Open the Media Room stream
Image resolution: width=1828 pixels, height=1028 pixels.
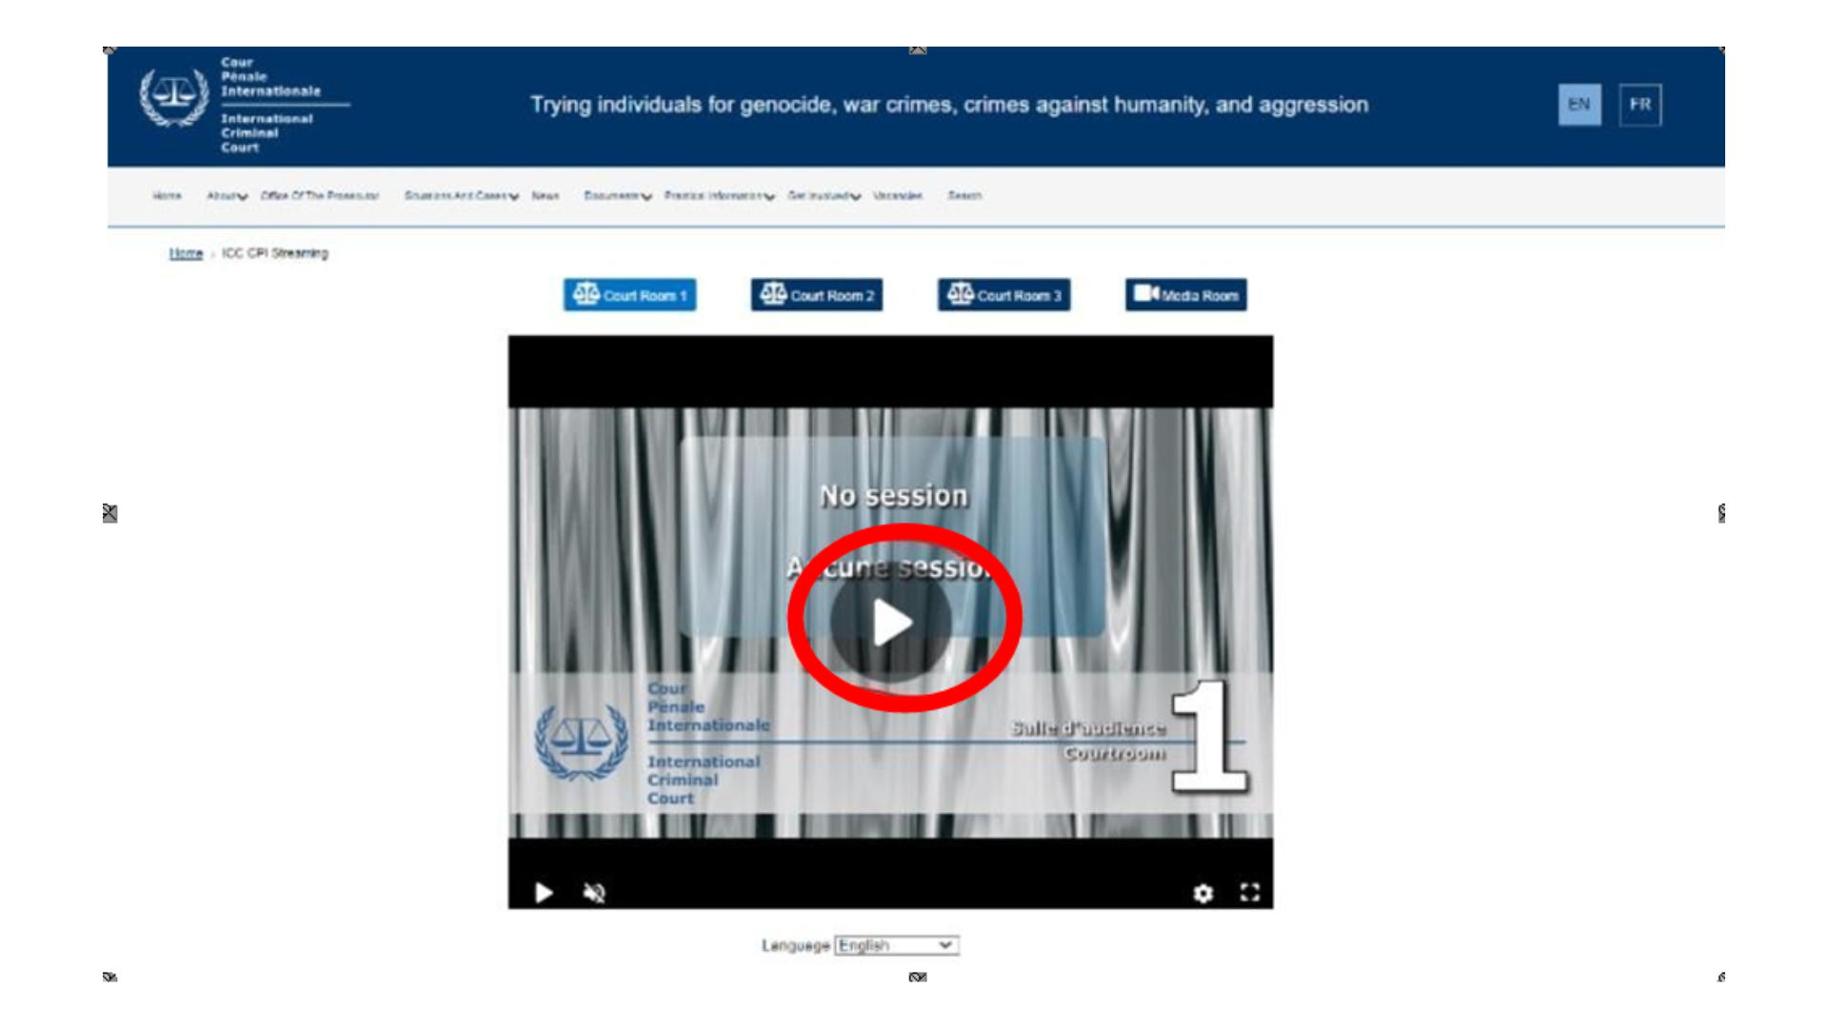(1185, 295)
